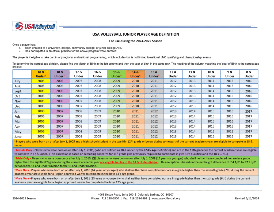Click the green '2010' cell in the Mar row
The height and width of the screenshot is (212, 274).
pos(116,121)
